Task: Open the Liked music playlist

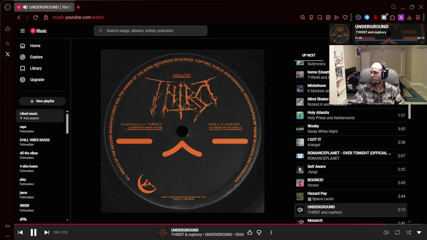Action: pos(40,116)
